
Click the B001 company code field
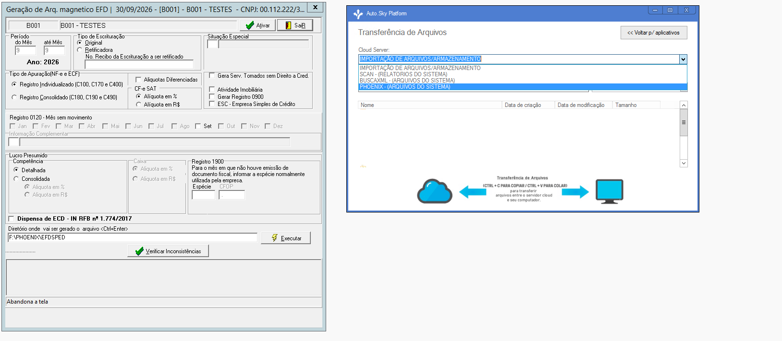[34, 25]
